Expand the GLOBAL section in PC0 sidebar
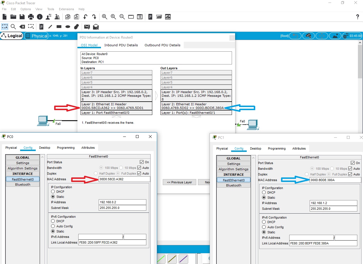This screenshot has height=264, width=363. (22, 157)
